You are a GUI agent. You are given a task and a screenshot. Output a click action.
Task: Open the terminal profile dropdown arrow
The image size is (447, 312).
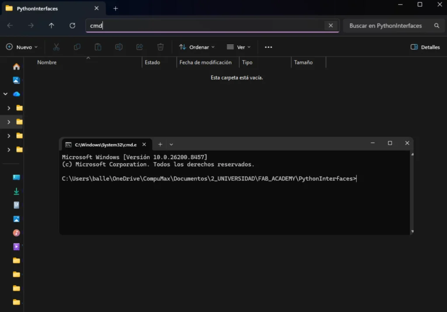click(171, 144)
